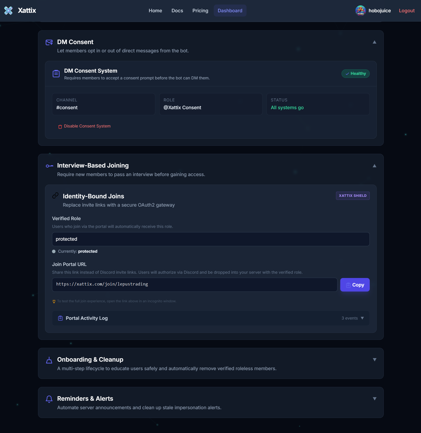421x433 pixels.
Task: Click the Identity-Bound Joins heading
Action: coord(93,196)
